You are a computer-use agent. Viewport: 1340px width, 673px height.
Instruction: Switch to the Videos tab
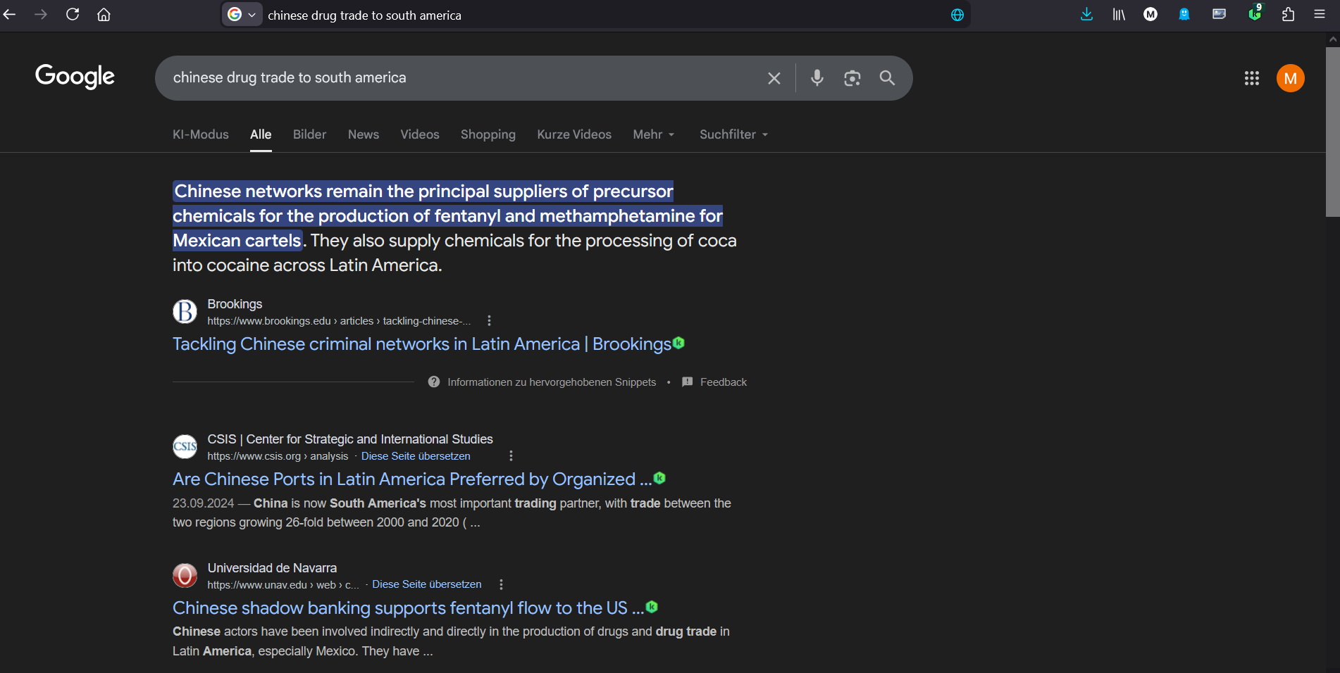point(420,134)
